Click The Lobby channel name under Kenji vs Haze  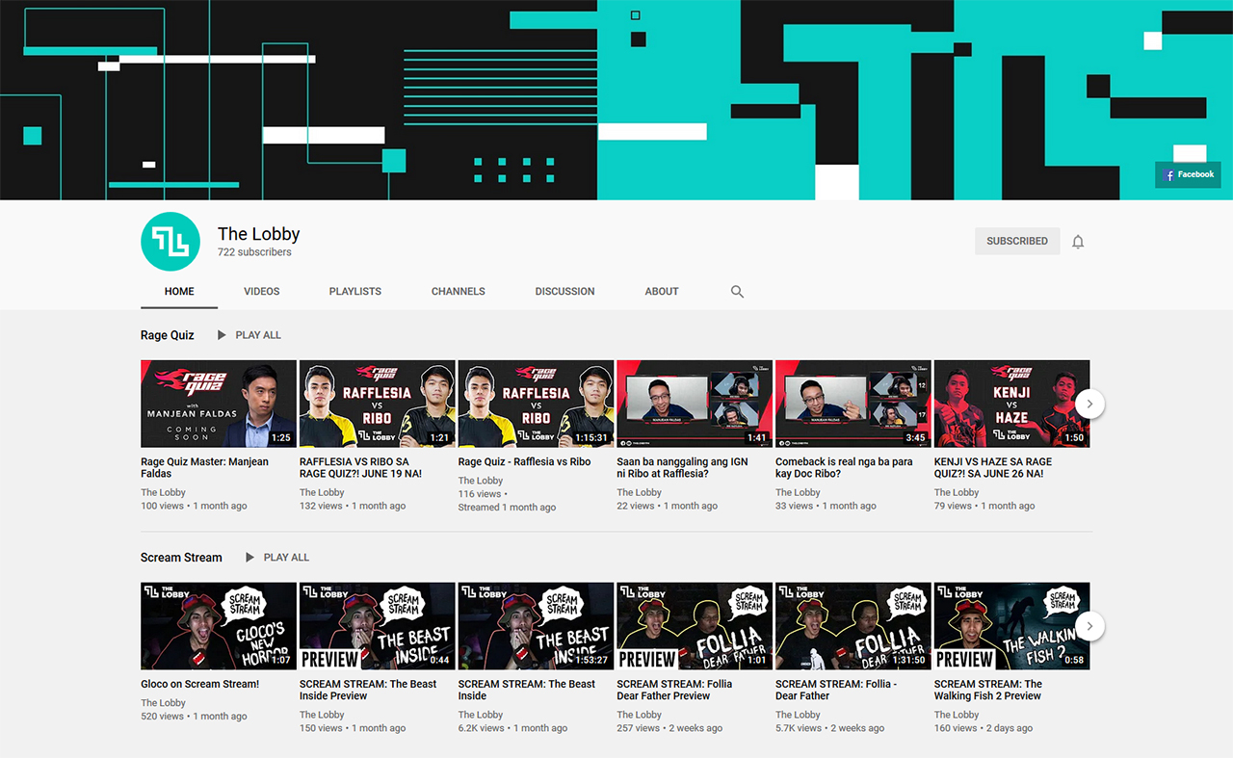coord(957,493)
